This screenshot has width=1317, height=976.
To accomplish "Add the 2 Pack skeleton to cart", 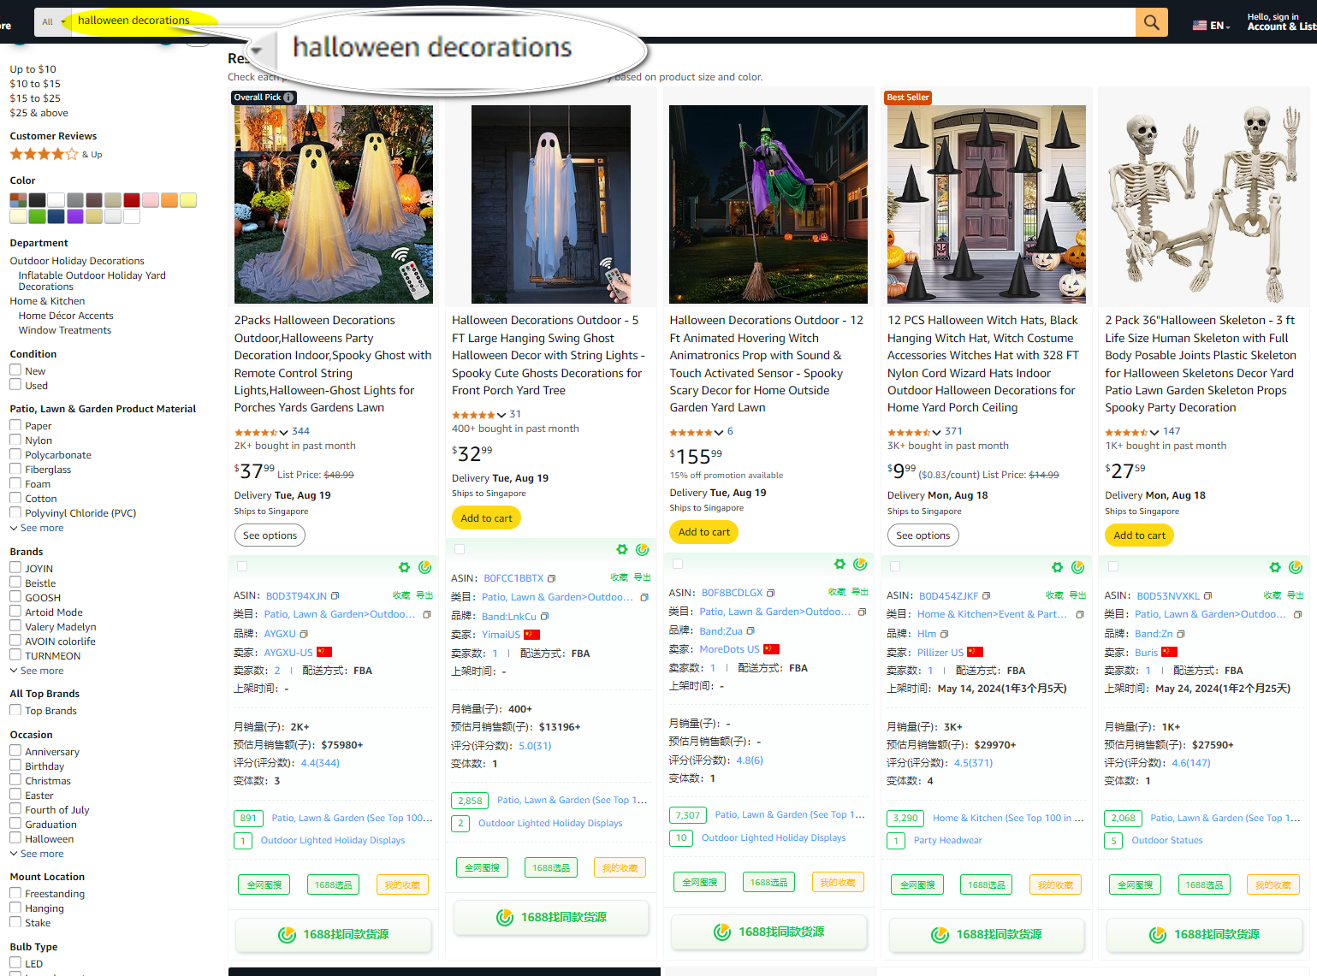I will [1140, 535].
